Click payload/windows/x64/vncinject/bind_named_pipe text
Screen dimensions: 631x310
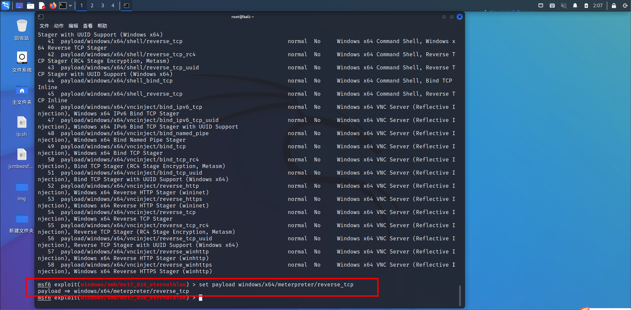[135, 133]
